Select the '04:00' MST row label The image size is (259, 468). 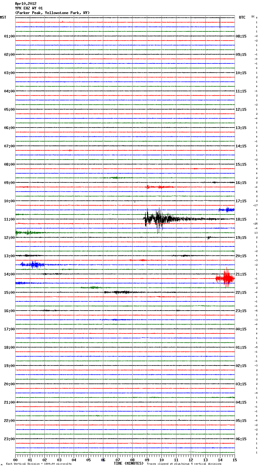(x=9, y=91)
